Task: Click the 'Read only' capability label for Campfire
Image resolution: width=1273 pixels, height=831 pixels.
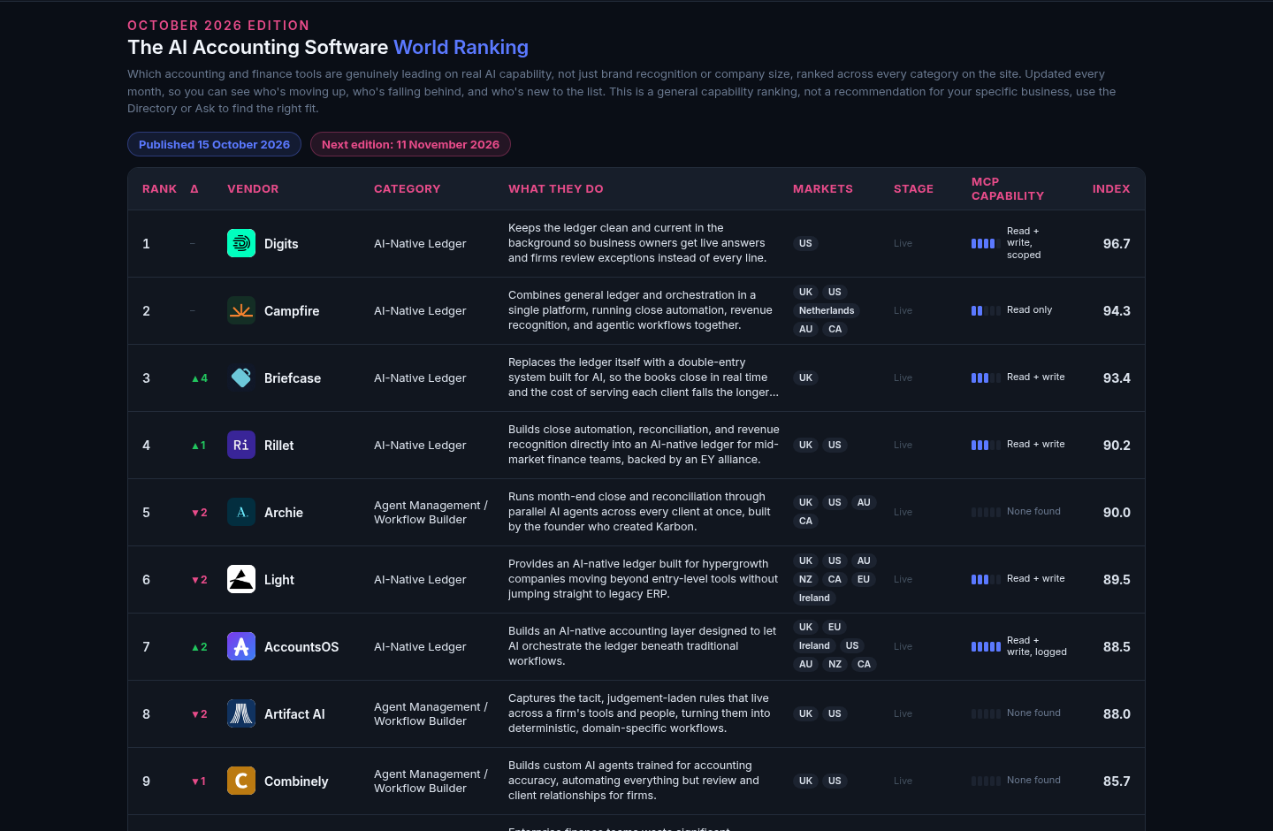Action: pyautogui.click(x=1029, y=310)
